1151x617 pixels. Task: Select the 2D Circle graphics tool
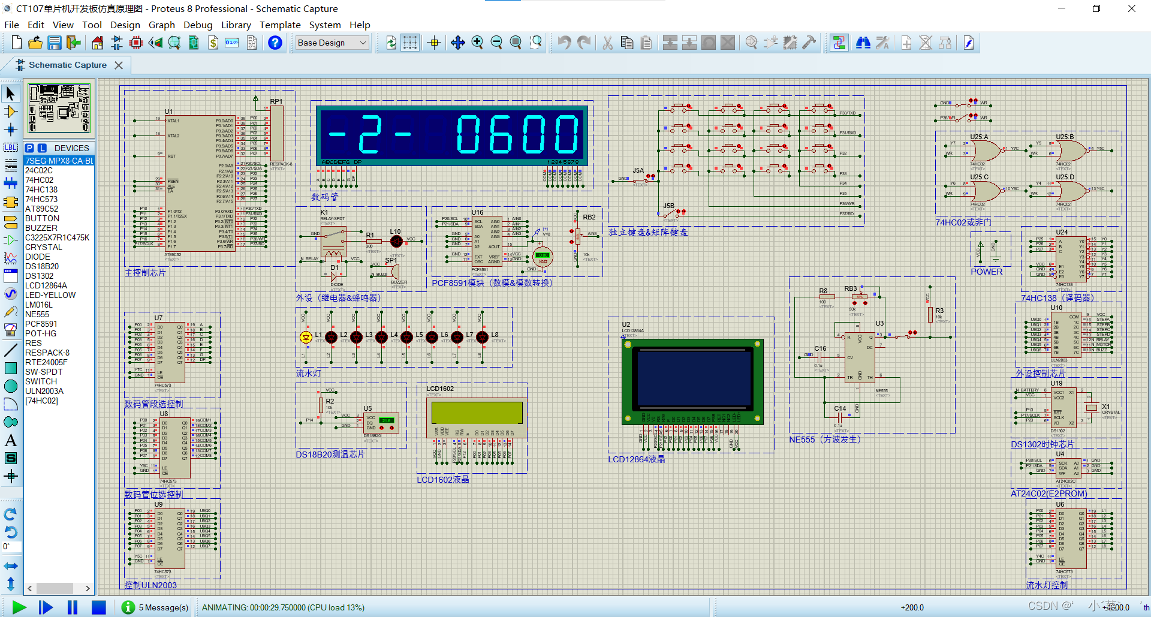[x=11, y=386]
